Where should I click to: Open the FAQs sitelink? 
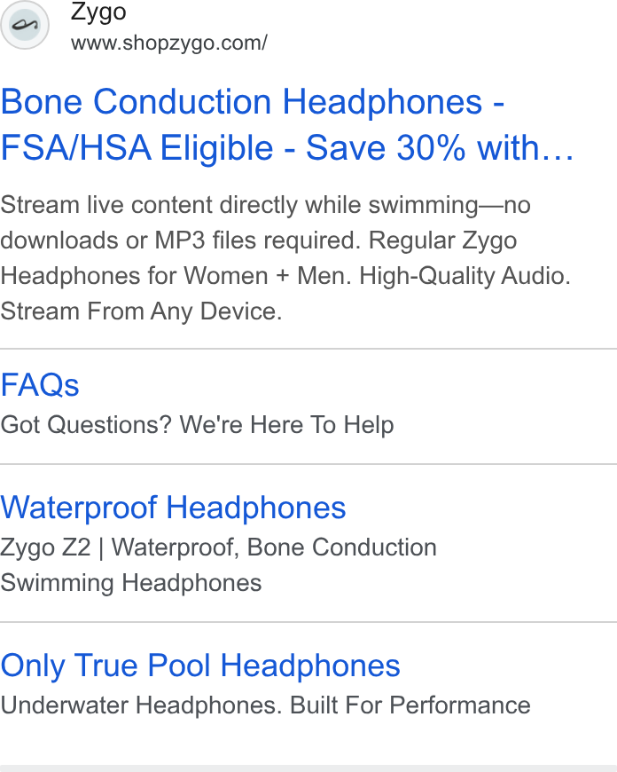[40, 384]
